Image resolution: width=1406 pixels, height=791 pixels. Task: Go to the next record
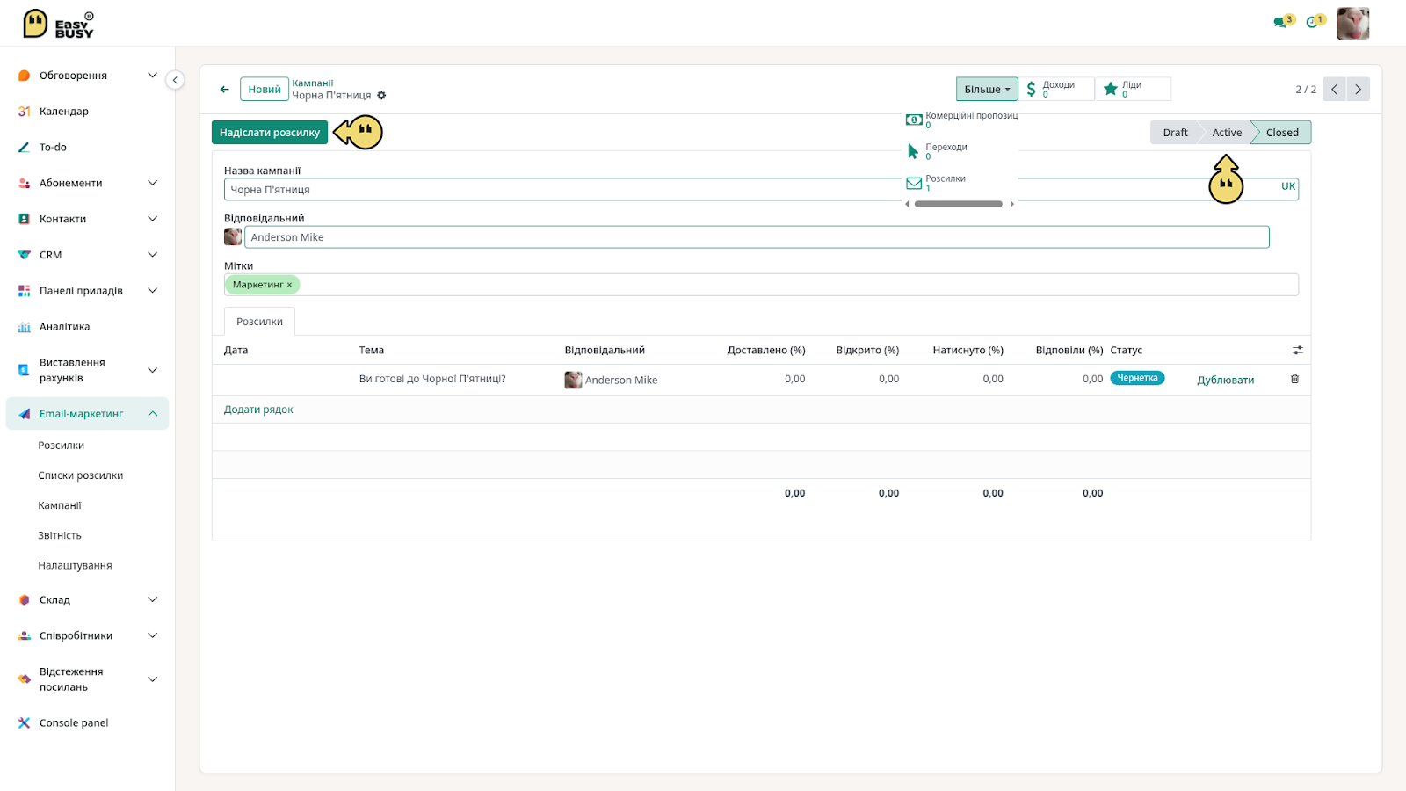[1358, 89]
